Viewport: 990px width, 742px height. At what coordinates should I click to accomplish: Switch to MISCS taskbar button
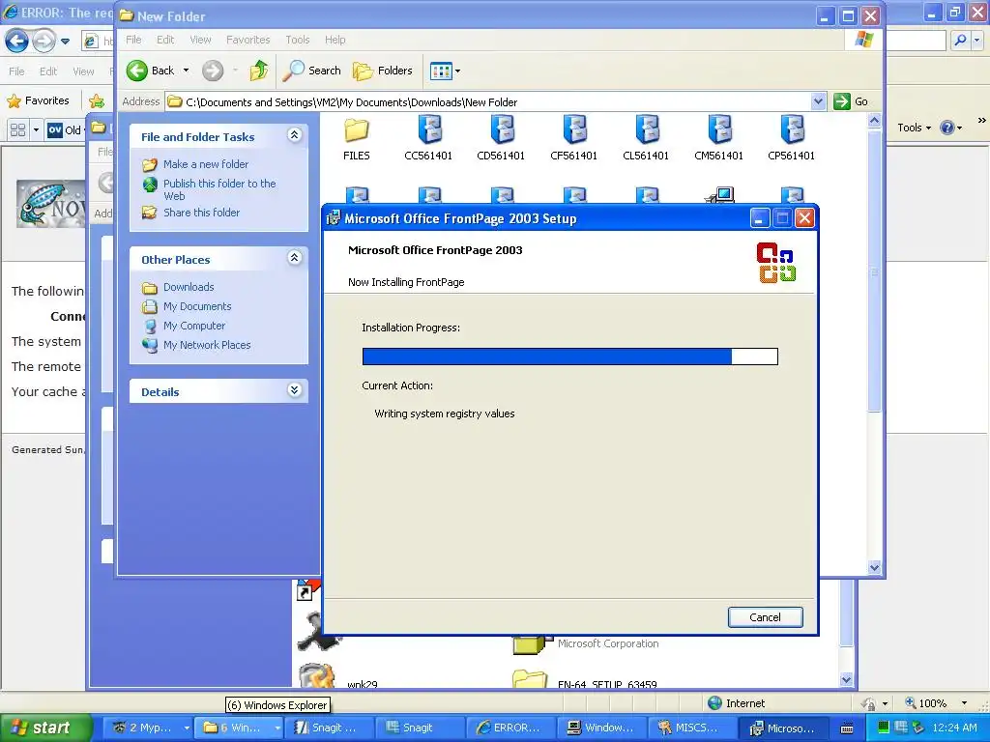click(x=692, y=728)
